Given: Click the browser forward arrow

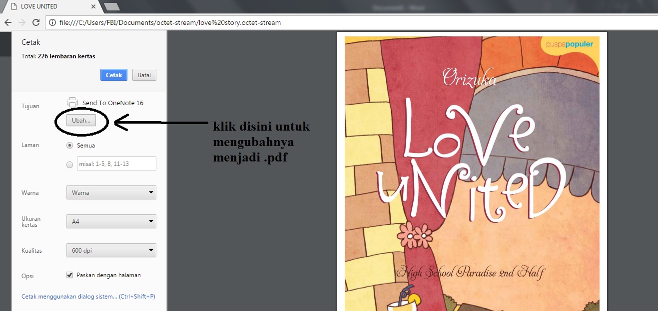Looking at the screenshot, I should [21, 22].
